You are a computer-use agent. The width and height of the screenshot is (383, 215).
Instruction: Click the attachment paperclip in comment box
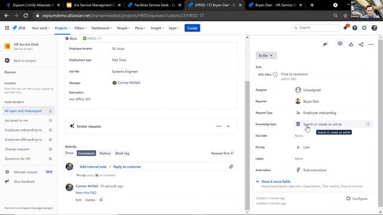pyautogui.click(x=231, y=167)
